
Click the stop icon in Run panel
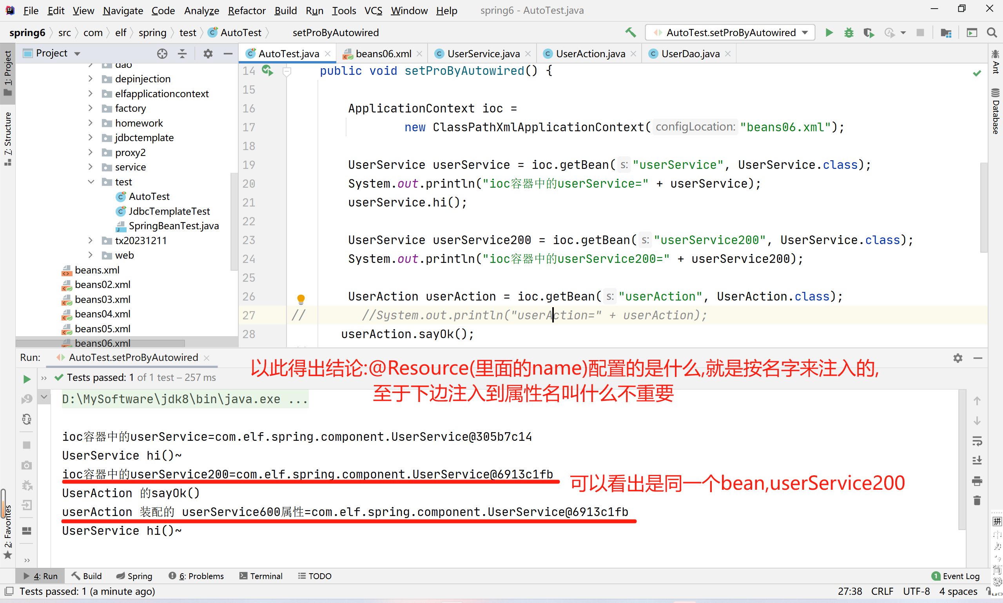[x=27, y=445]
